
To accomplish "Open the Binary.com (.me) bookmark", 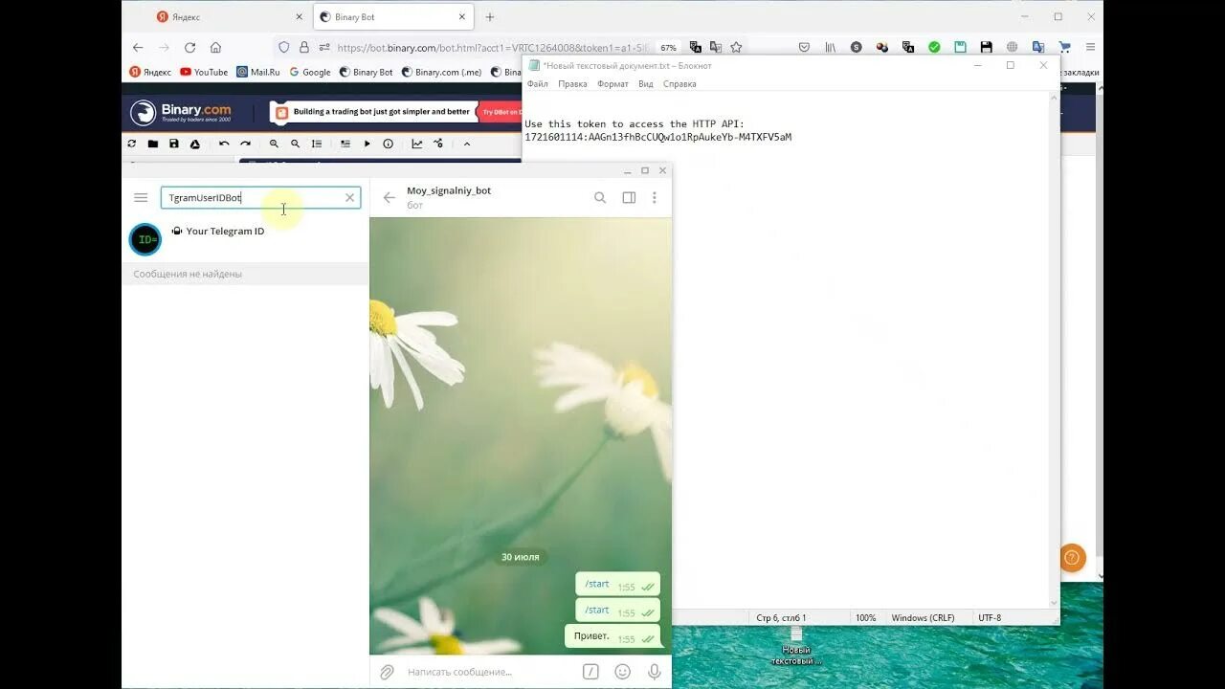I will pyautogui.click(x=441, y=72).
